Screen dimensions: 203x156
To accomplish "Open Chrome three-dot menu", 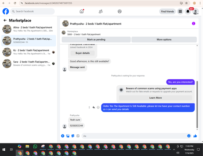I will point(200,3).
